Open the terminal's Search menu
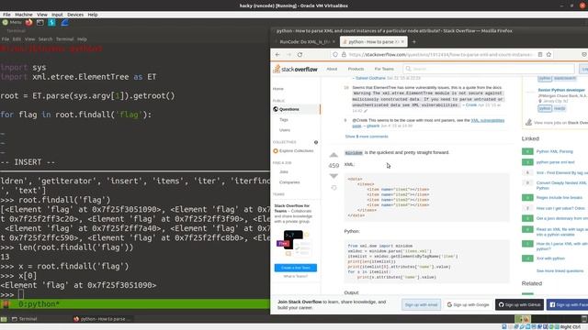 tap(45, 38)
